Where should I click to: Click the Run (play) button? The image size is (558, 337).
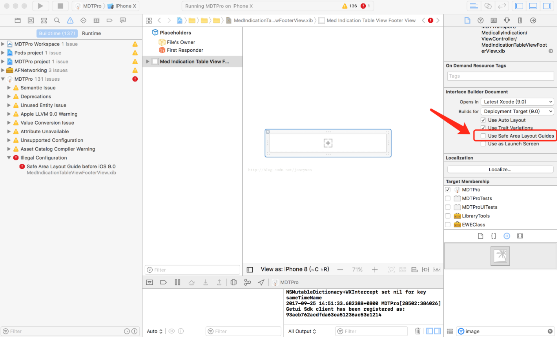[40, 6]
